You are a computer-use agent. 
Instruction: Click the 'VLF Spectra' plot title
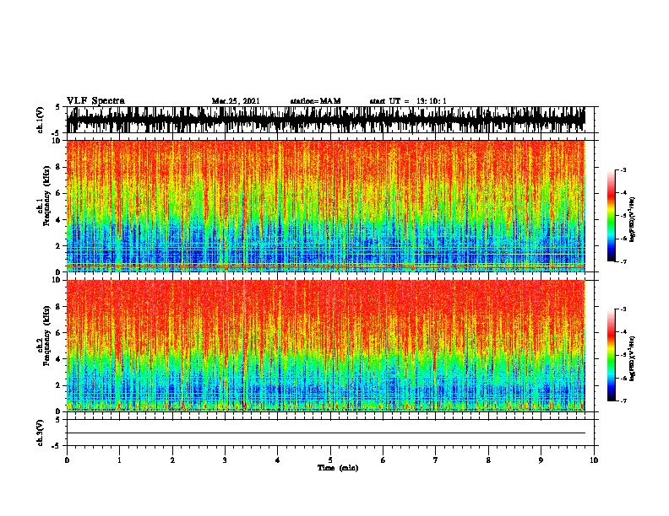pyautogui.click(x=95, y=101)
